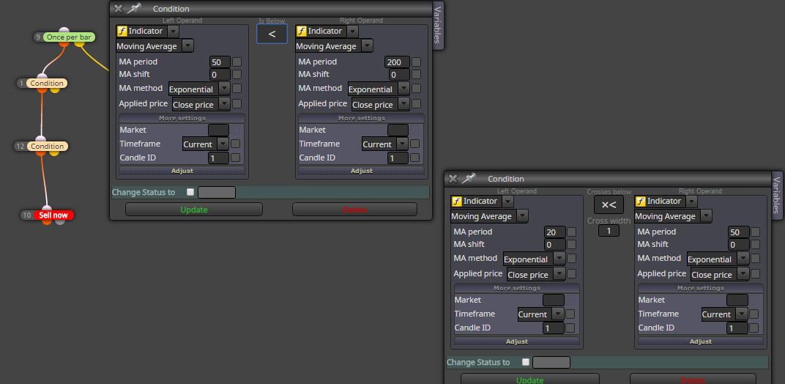Viewport: 785px width, 384px height.
Task: Open Indicator type dropdown in lower right operand
Action: (x=691, y=201)
